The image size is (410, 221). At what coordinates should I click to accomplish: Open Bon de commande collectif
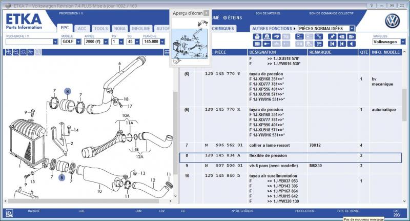tap(331, 13)
